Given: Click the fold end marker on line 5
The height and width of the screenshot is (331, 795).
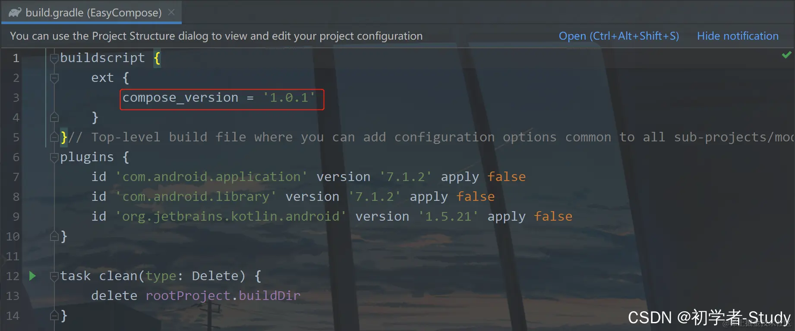Looking at the screenshot, I should coord(54,137).
